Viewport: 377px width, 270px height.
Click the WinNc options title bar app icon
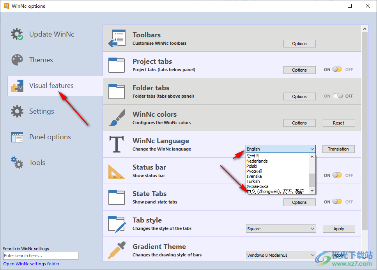click(7, 6)
